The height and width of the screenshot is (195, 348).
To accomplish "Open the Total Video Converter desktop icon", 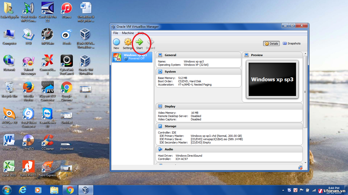I will coord(29,118).
